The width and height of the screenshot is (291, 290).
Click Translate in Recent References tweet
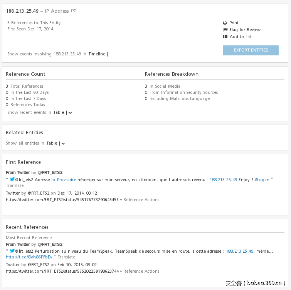[66, 257]
